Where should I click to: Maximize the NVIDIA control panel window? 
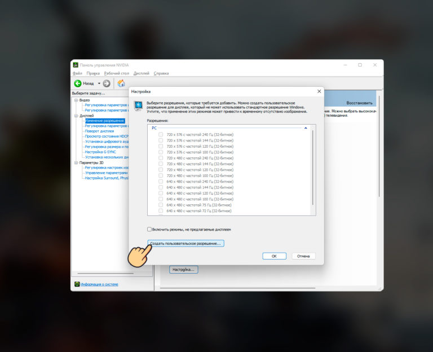click(360, 65)
